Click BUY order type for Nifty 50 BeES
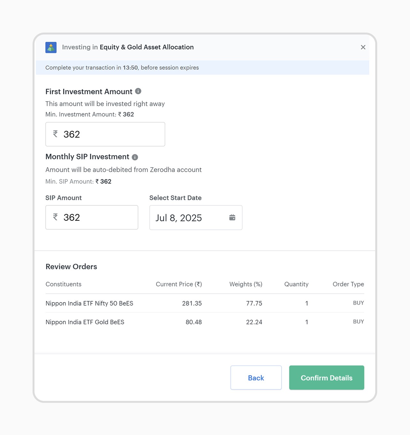The height and width of the screenshot is (435, 410). point(359,303)
